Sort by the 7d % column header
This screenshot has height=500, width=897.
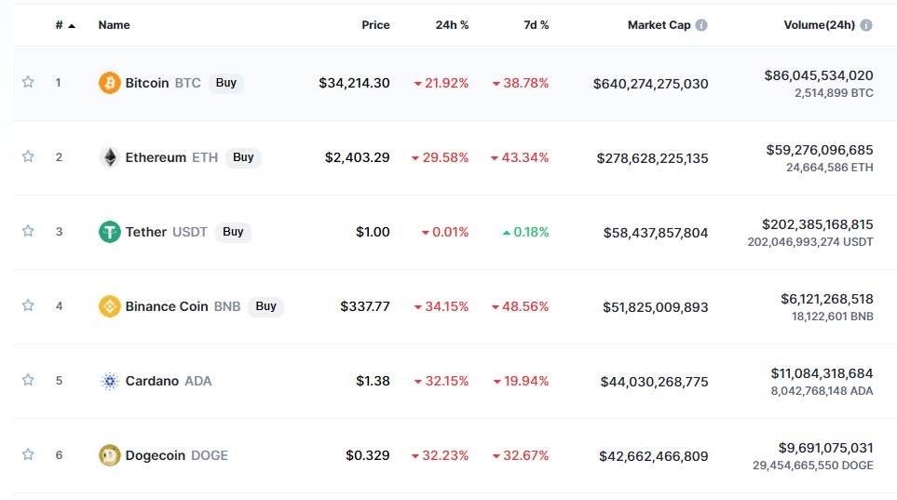[x=536, y=25]
